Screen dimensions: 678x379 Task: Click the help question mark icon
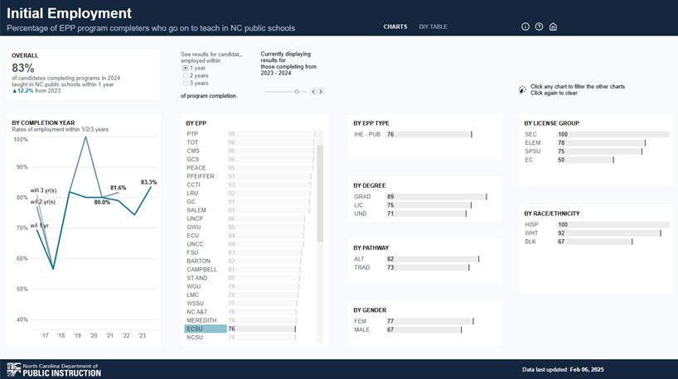point(539,26)
